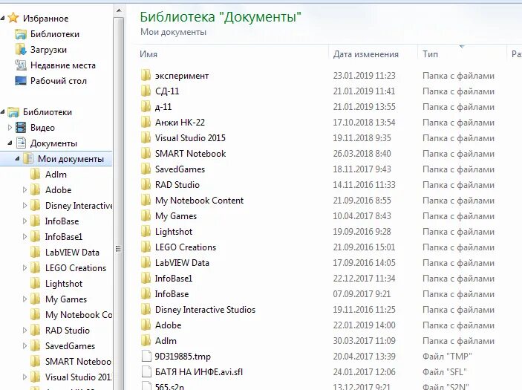Expand InfoBase1 folder in tree

coord(25,236)
